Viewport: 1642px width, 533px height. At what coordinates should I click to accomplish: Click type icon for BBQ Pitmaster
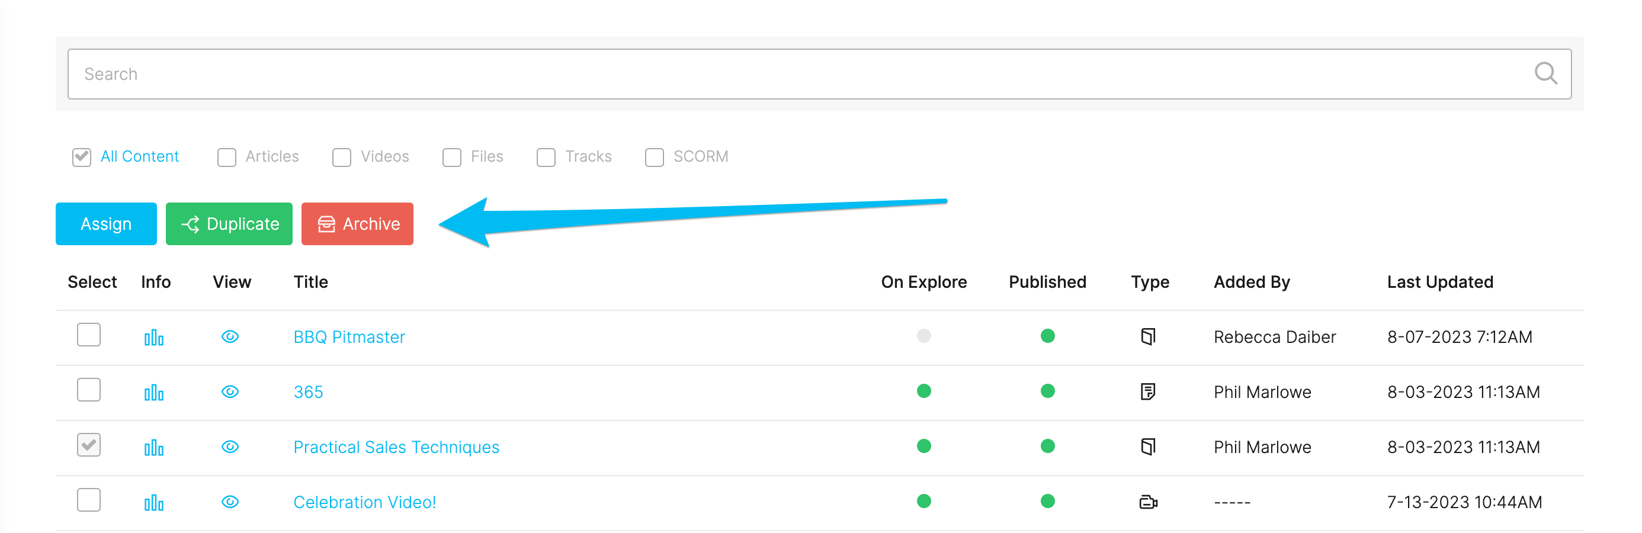click(1148, 336)
